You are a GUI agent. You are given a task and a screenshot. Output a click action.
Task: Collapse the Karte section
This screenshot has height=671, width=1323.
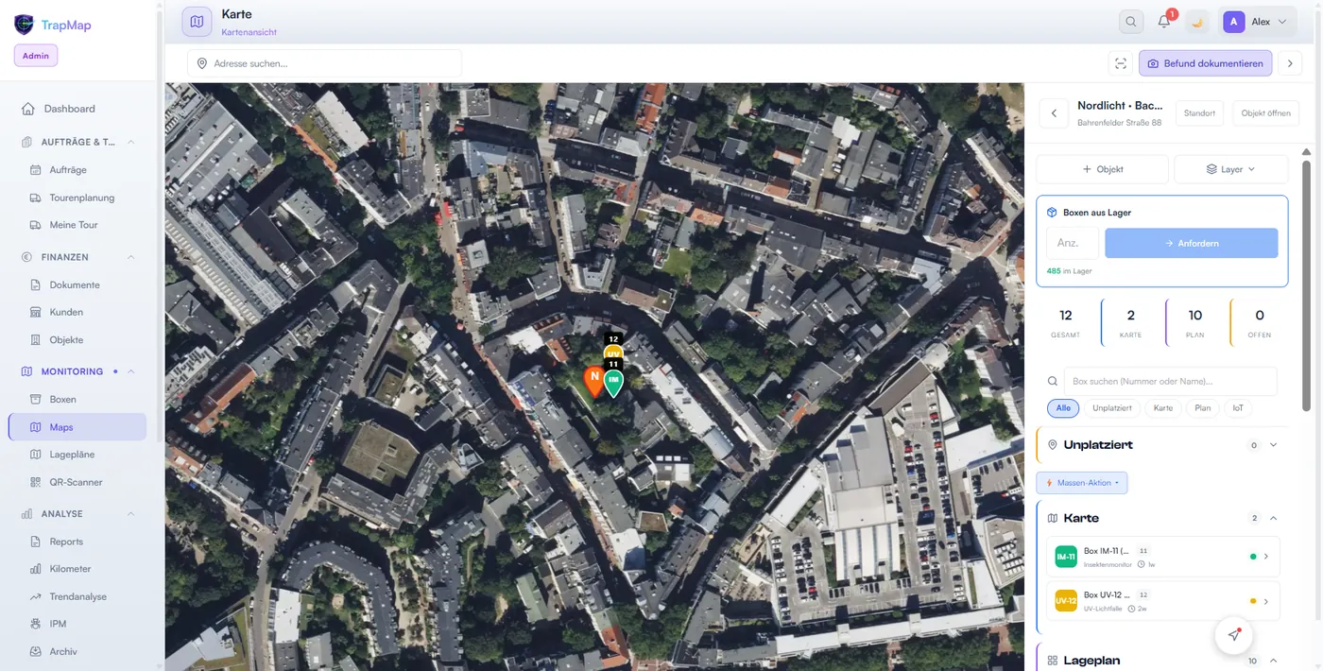pos(1273,518)
